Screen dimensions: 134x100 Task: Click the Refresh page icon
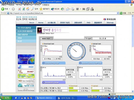24,9
